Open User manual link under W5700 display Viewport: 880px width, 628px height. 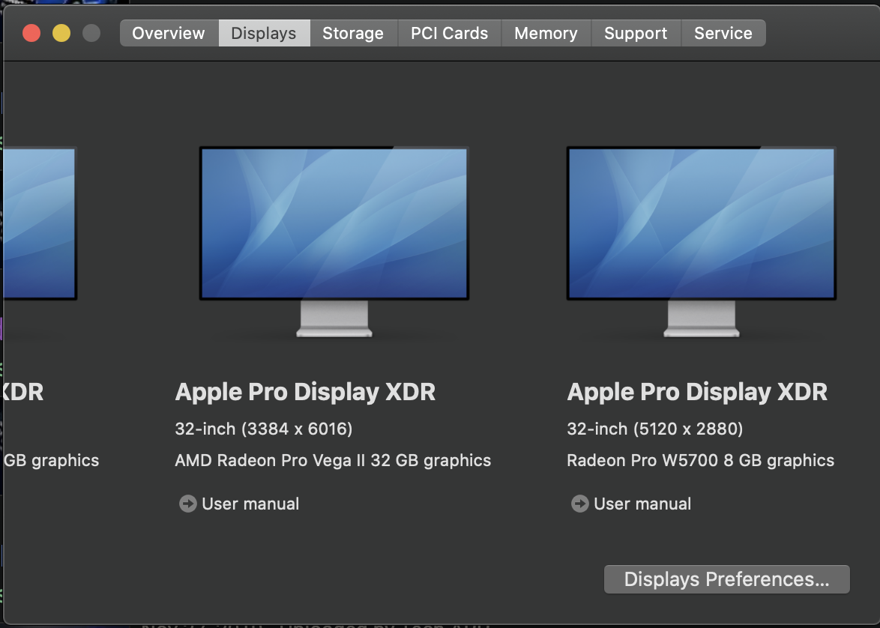[x=642, y=504]
